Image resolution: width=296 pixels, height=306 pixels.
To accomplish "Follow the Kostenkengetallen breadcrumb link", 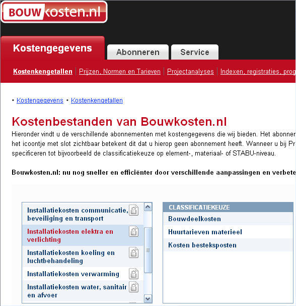I will (97, 100).
